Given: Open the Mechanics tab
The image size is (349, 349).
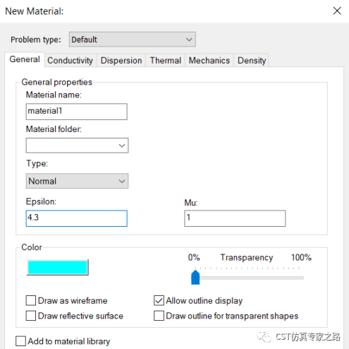Looking at the screenshot, I should pos(209,61).
